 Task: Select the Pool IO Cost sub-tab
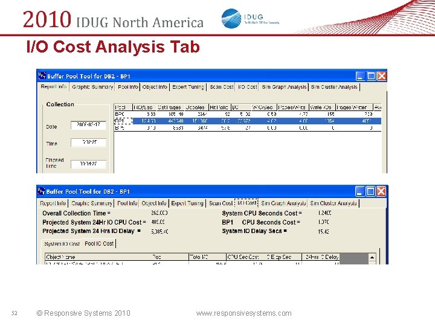pyautogui.click(x=99, y=244)
